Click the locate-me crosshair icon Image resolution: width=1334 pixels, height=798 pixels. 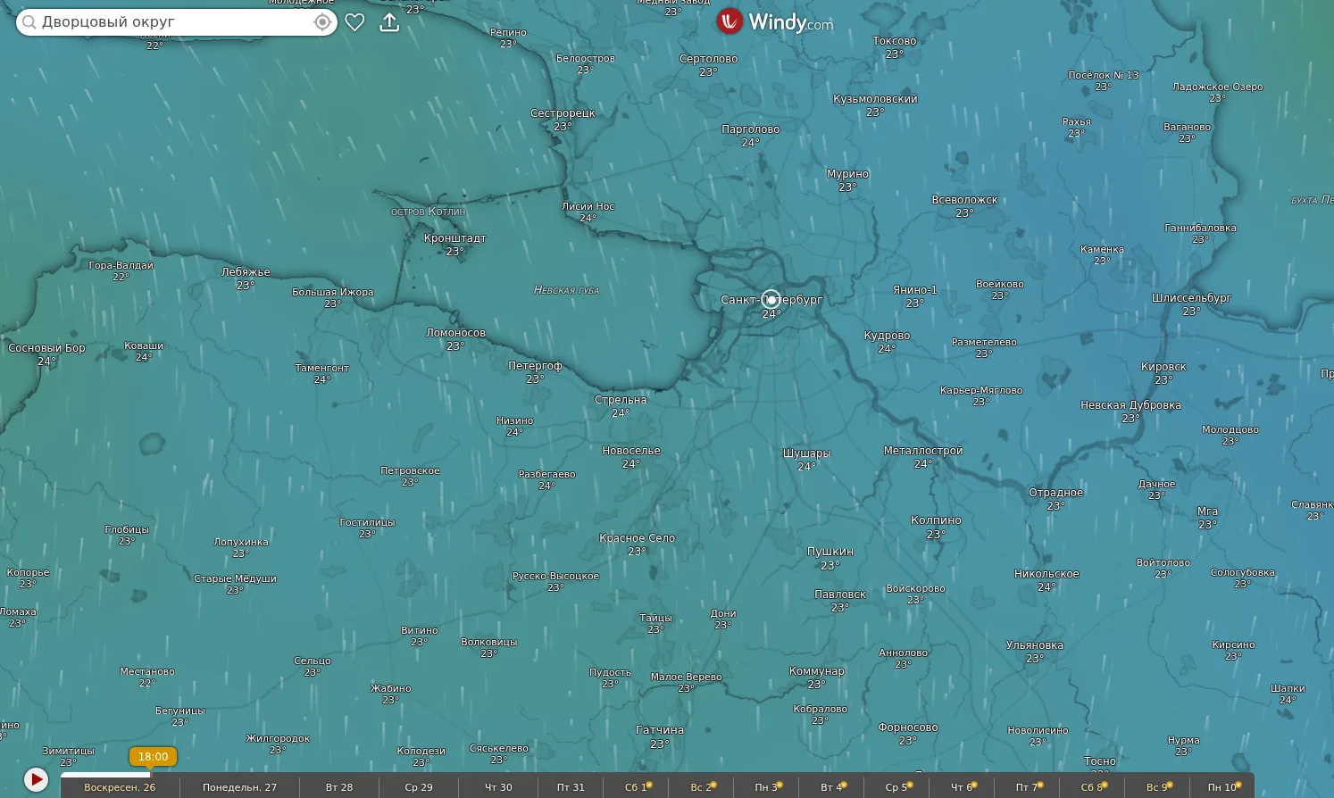pyautogui.click(x=322, y=22)
